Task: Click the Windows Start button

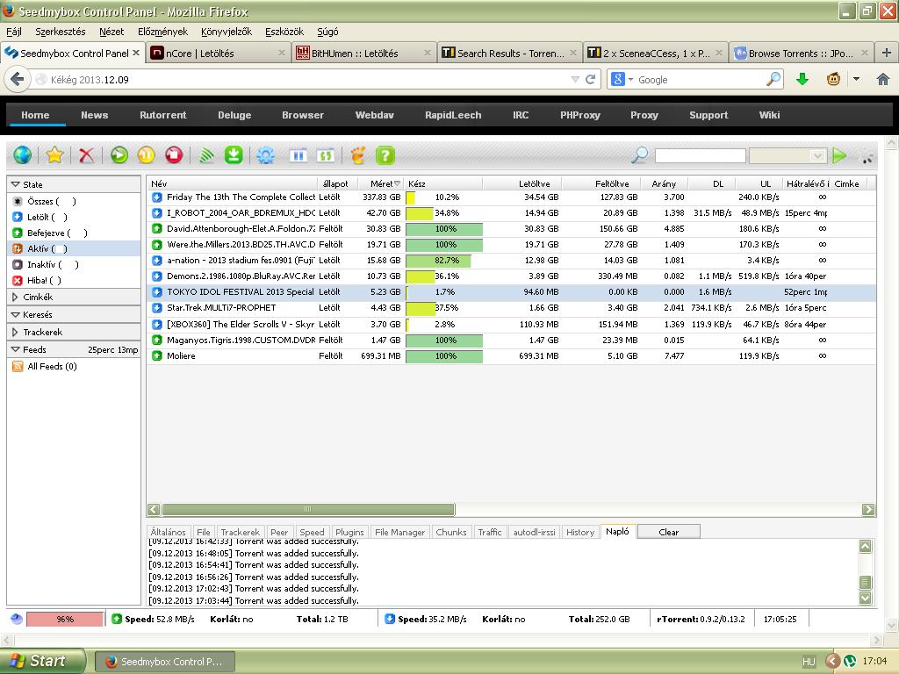Action: point(41,661)
